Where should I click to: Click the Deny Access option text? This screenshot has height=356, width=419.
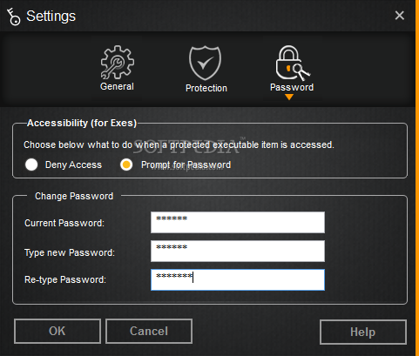tap(73, 165)
